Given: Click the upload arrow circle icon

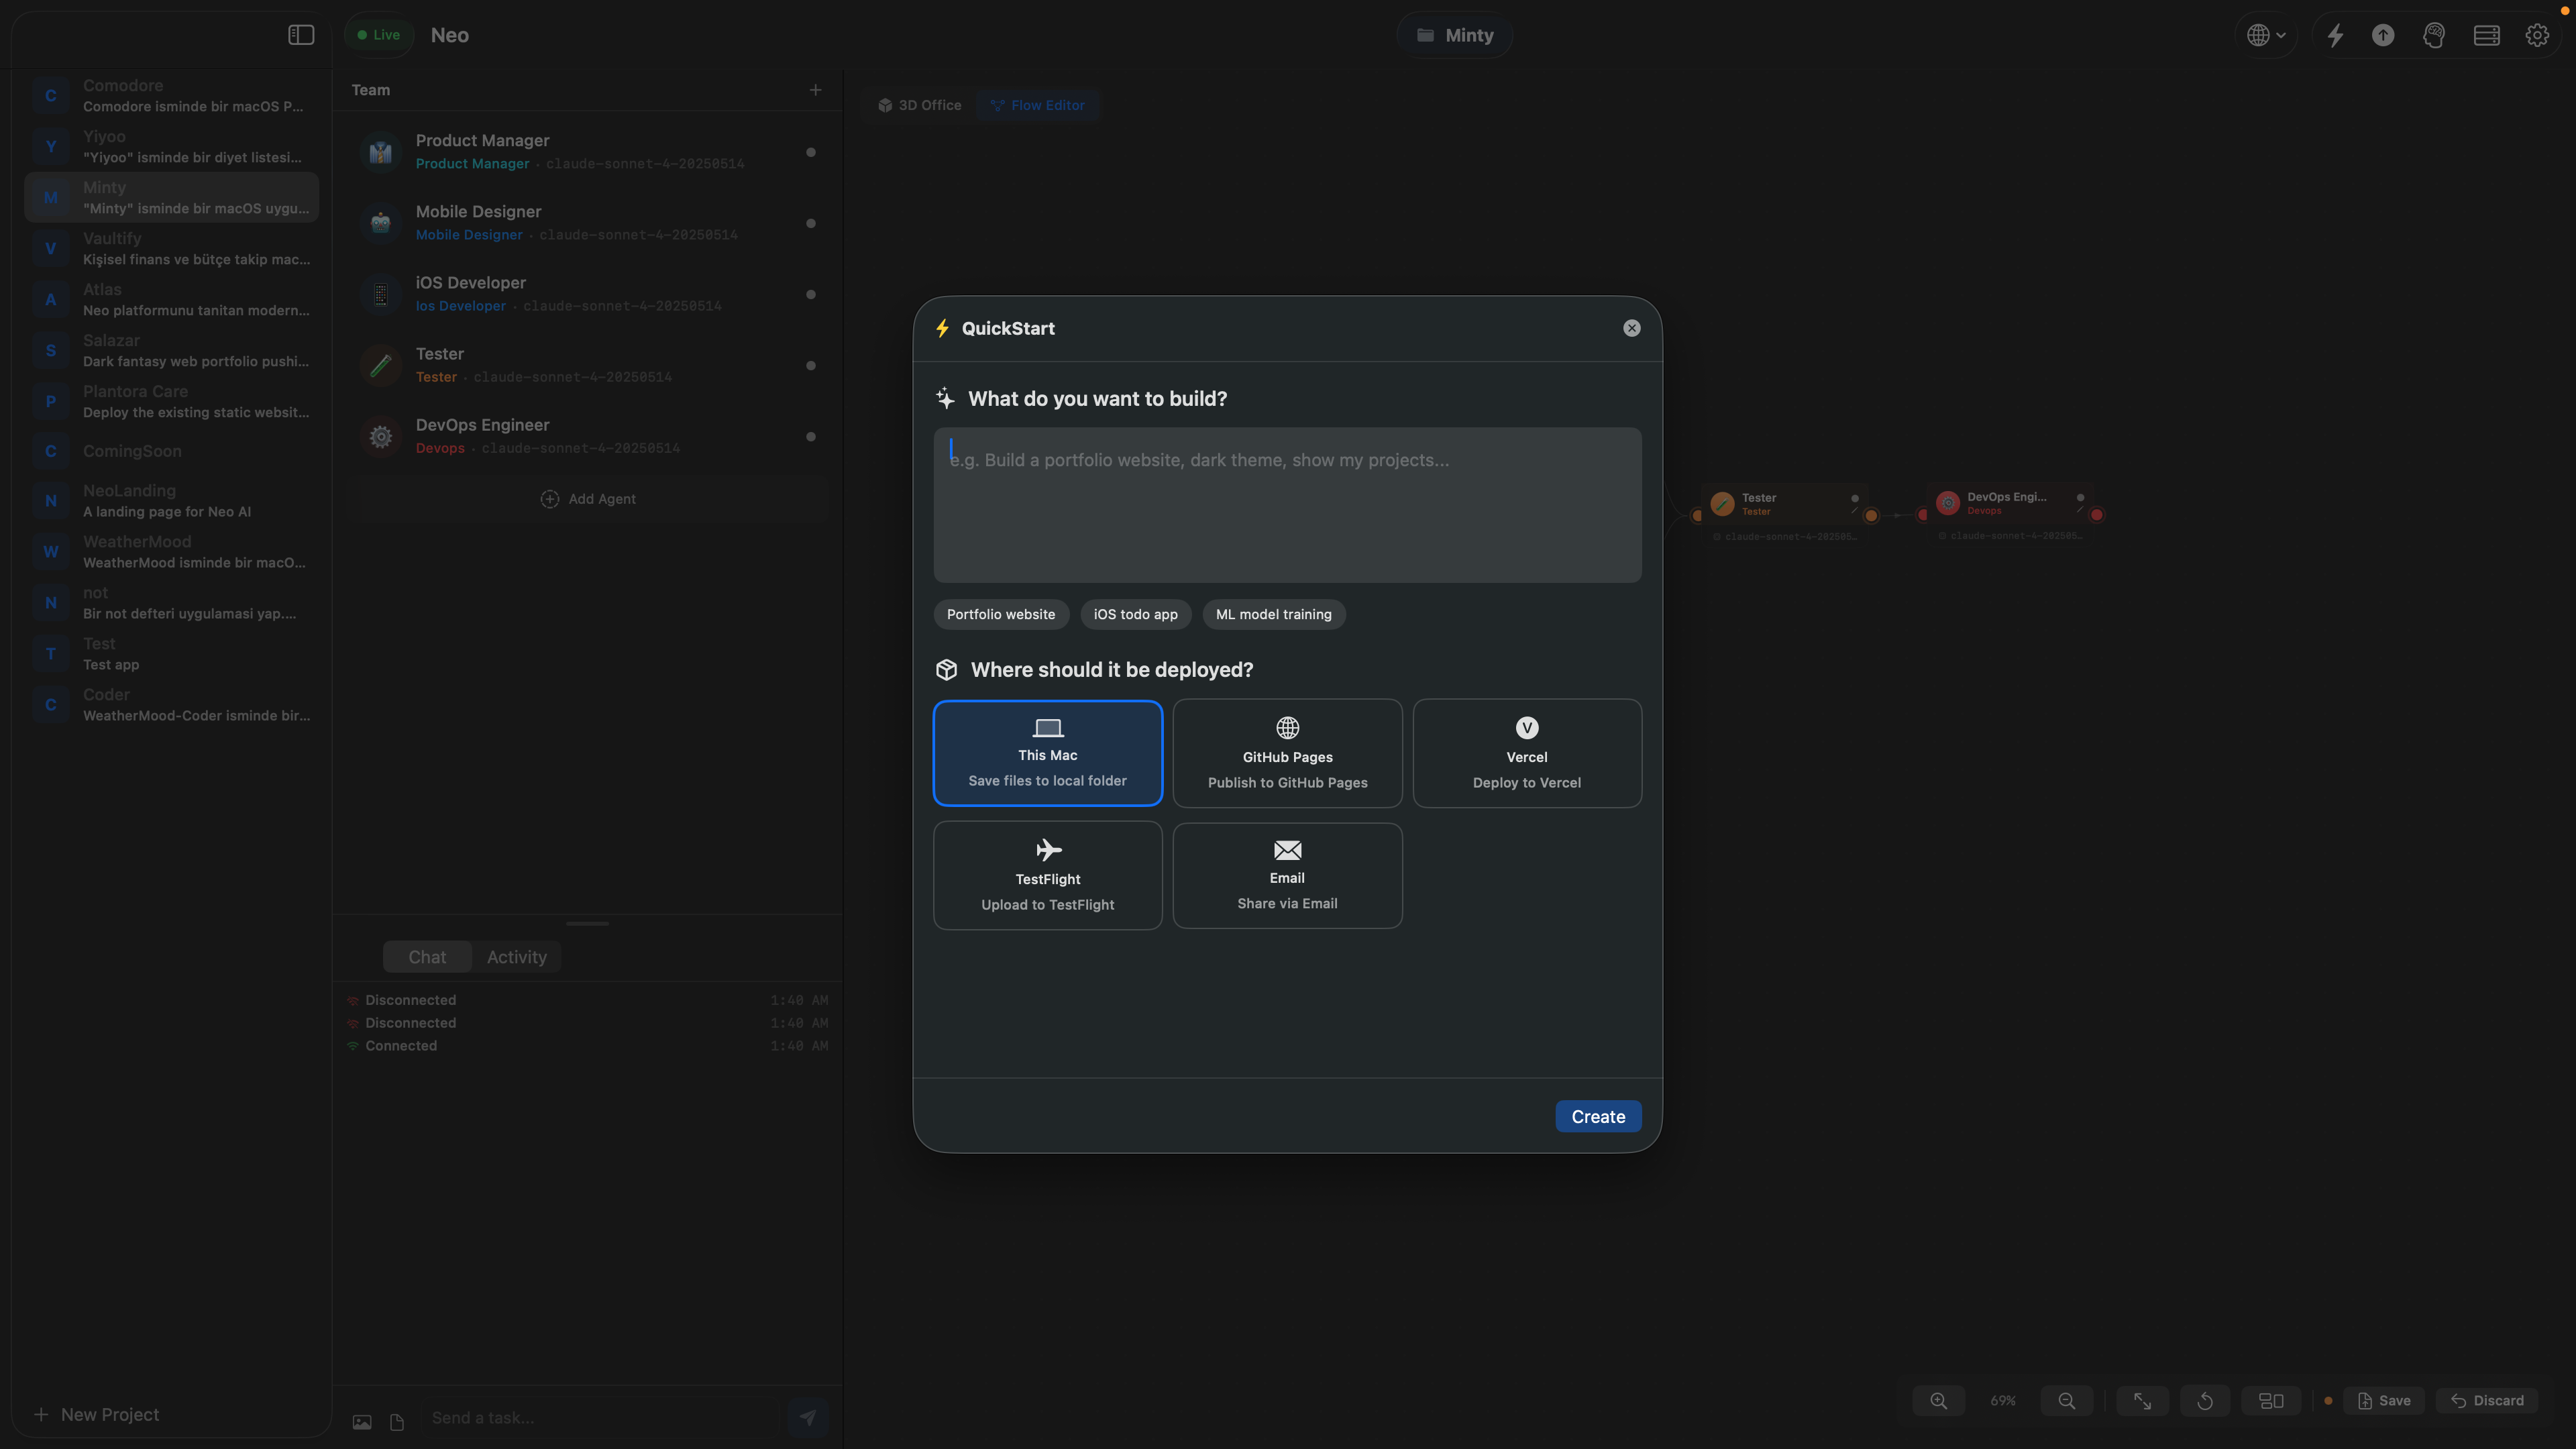Looking at the screenshot, I should point(2383,35).
